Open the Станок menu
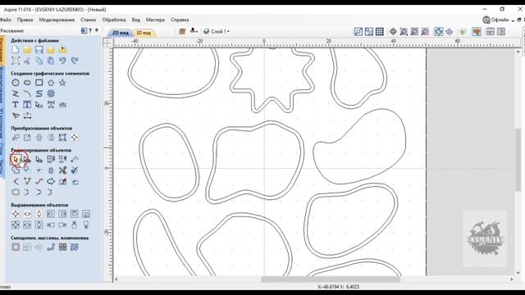 coord(88,20)
